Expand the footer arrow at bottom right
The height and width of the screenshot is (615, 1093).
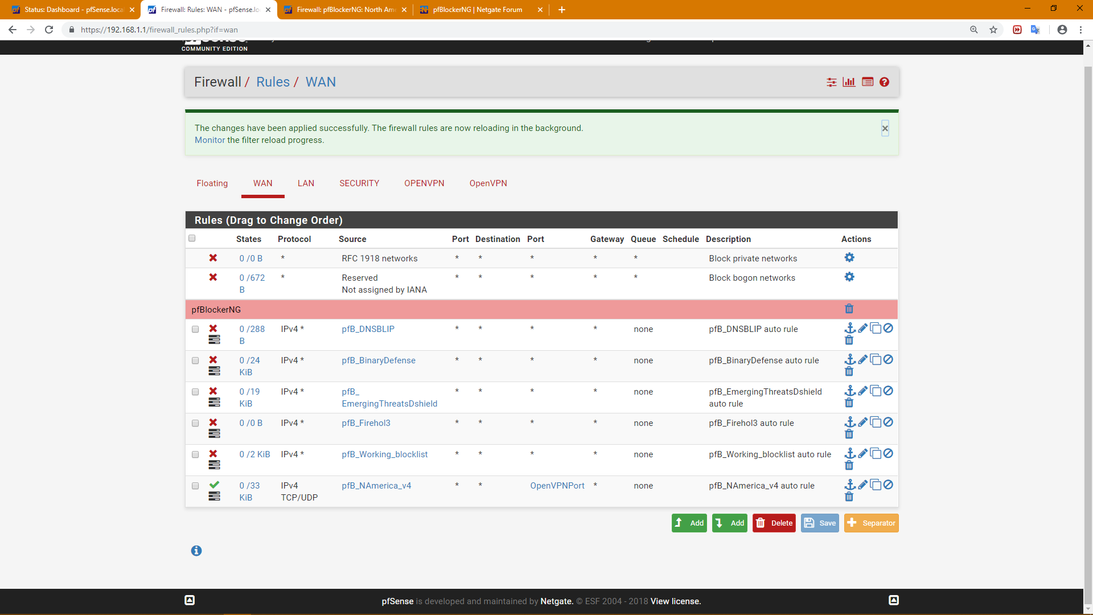click(894, 600)
